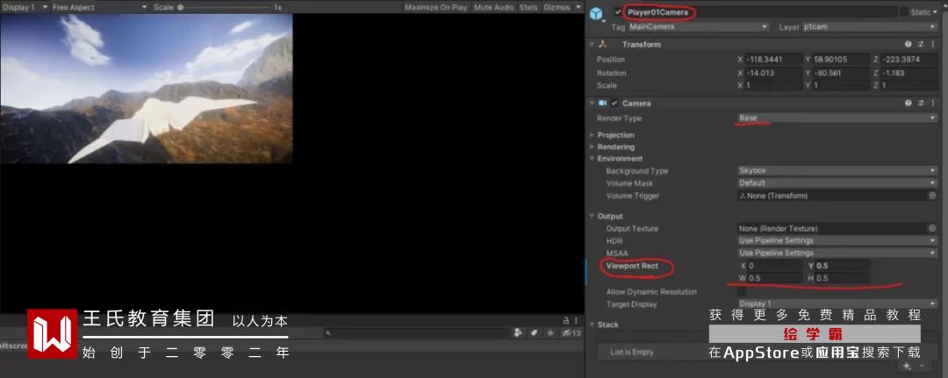Collapse the Stack section
Image resolution: width=948 pixels, height=378 pixels.
point(592,325)
